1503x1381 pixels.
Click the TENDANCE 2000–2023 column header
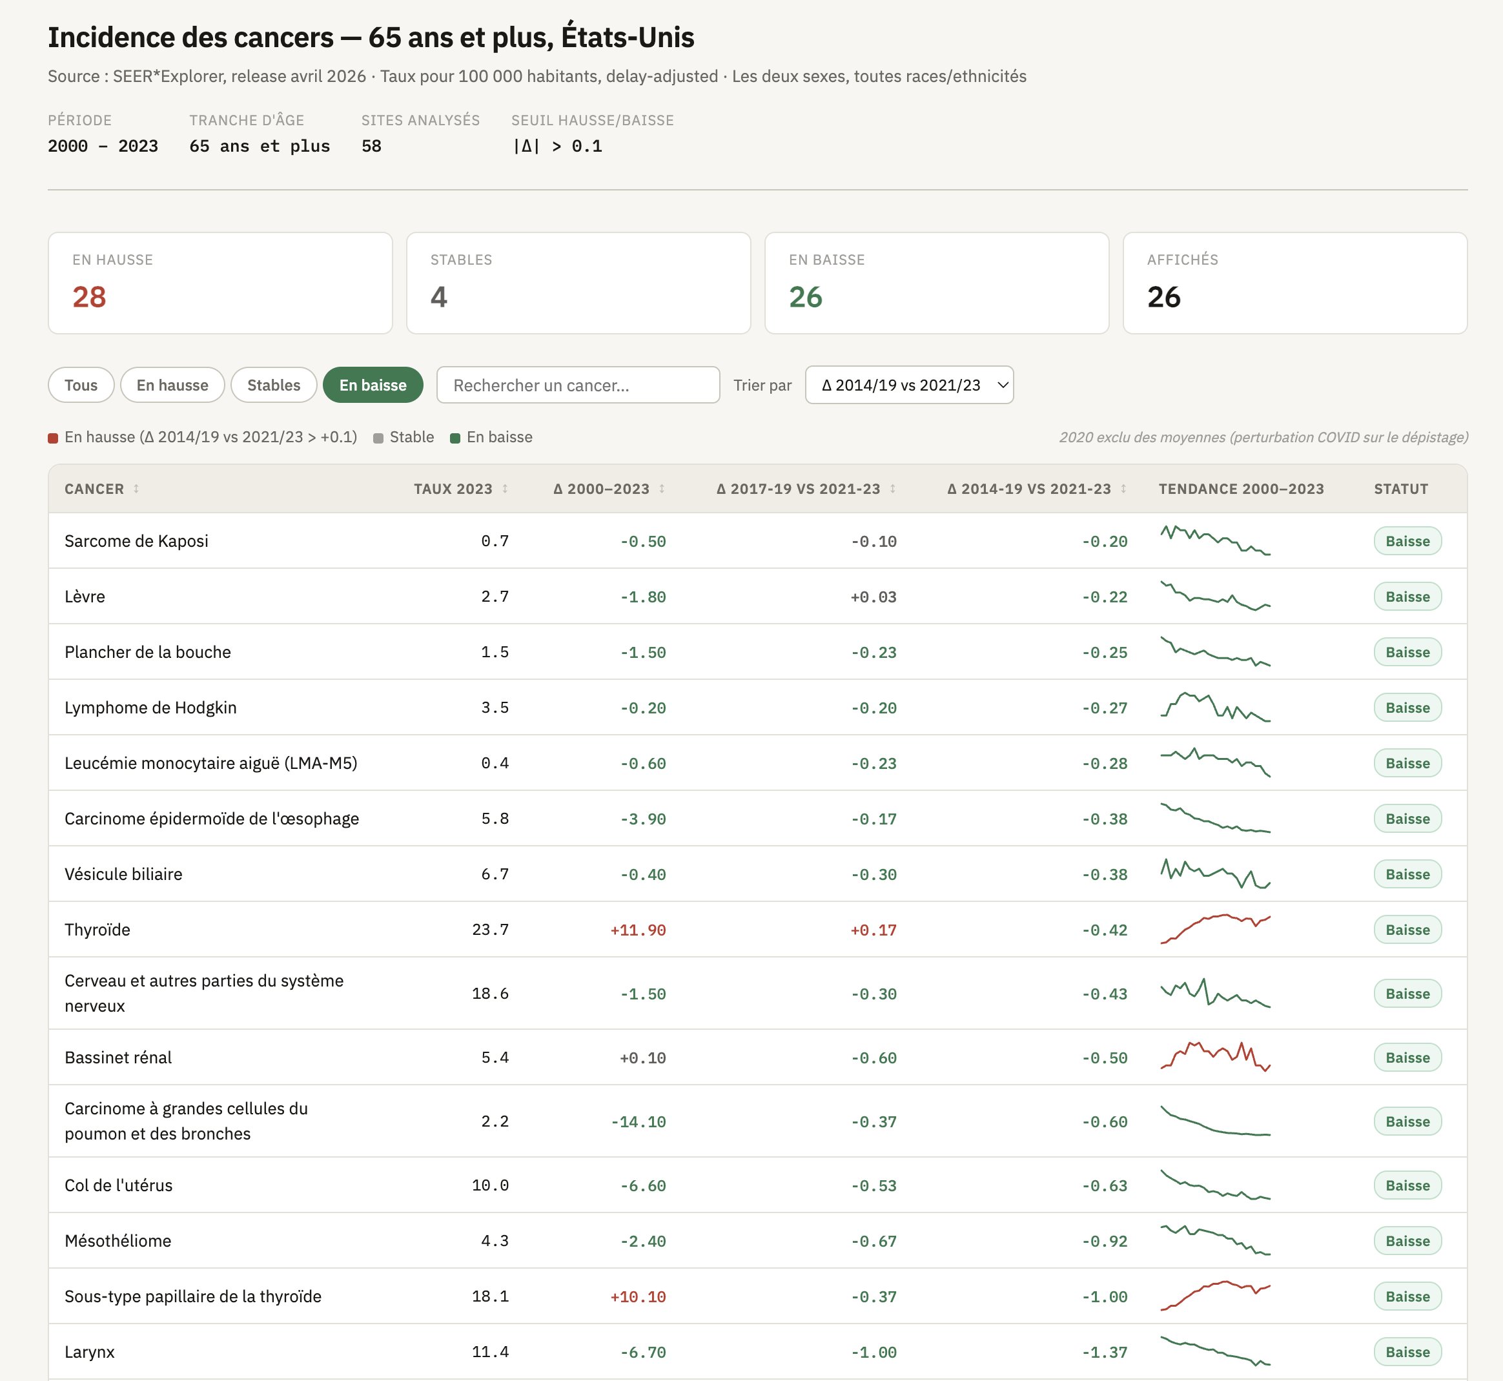pos(1241,489)
